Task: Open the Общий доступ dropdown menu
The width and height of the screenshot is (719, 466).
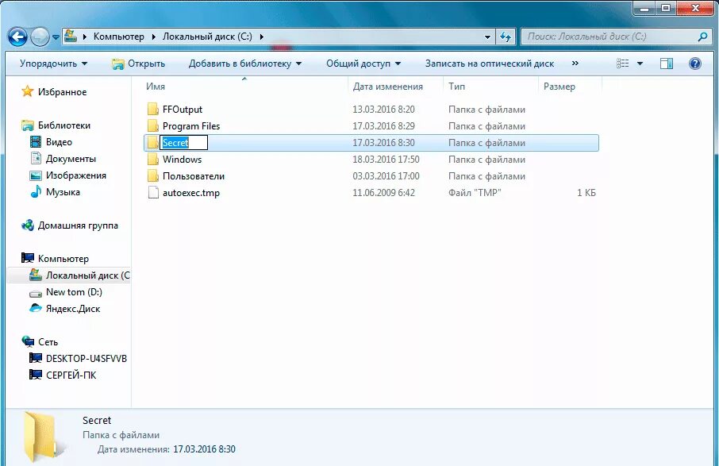Action: [x=363, y=64]
